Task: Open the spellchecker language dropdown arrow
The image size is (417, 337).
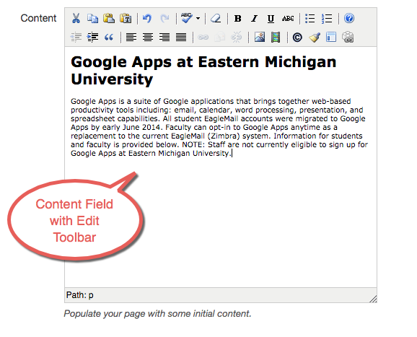Action: 198,19
